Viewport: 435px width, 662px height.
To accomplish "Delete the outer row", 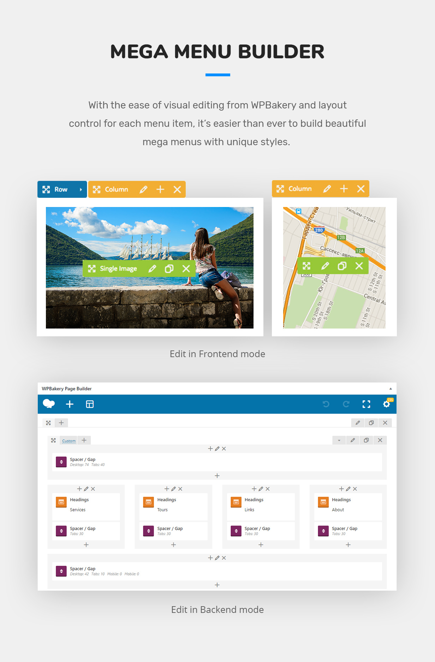I will tap(385, 423).
